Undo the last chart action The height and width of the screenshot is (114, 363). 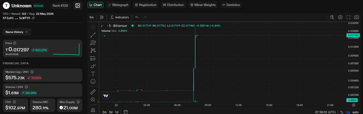pos(137,17)
